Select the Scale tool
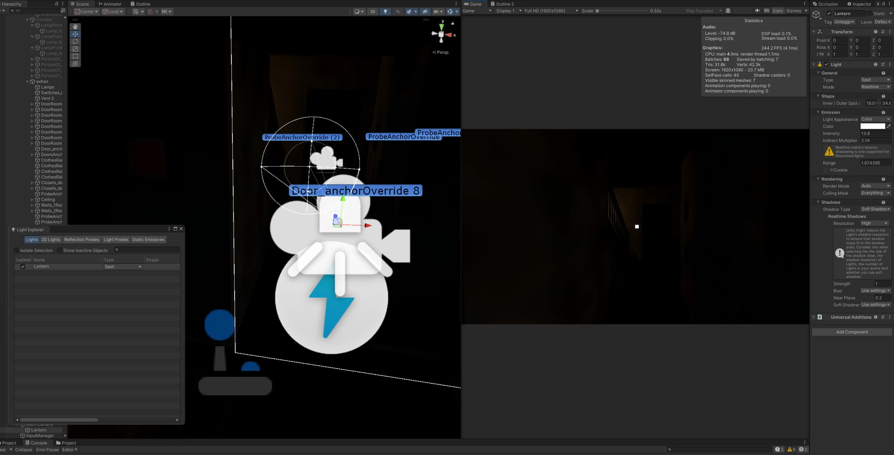 point(75,49)
